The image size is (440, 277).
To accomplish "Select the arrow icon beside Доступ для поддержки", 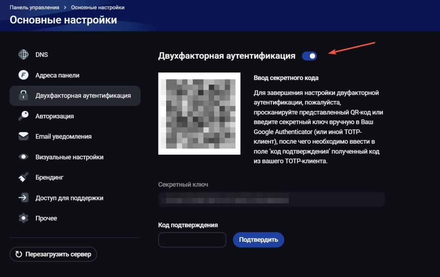I will (x=23, y=197).
